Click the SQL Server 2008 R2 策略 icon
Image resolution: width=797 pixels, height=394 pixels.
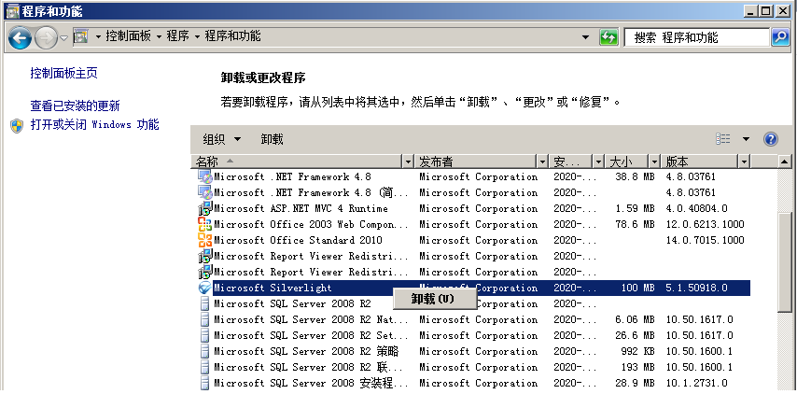point(204,351)
